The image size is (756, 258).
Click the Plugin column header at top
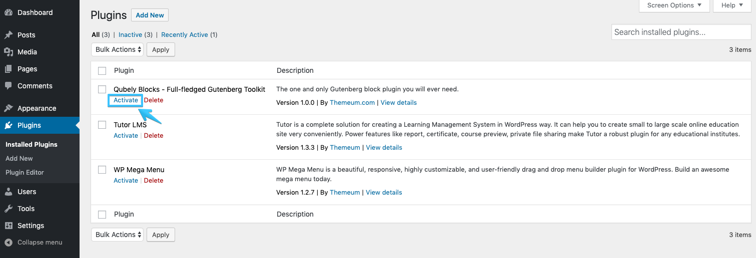124,70
